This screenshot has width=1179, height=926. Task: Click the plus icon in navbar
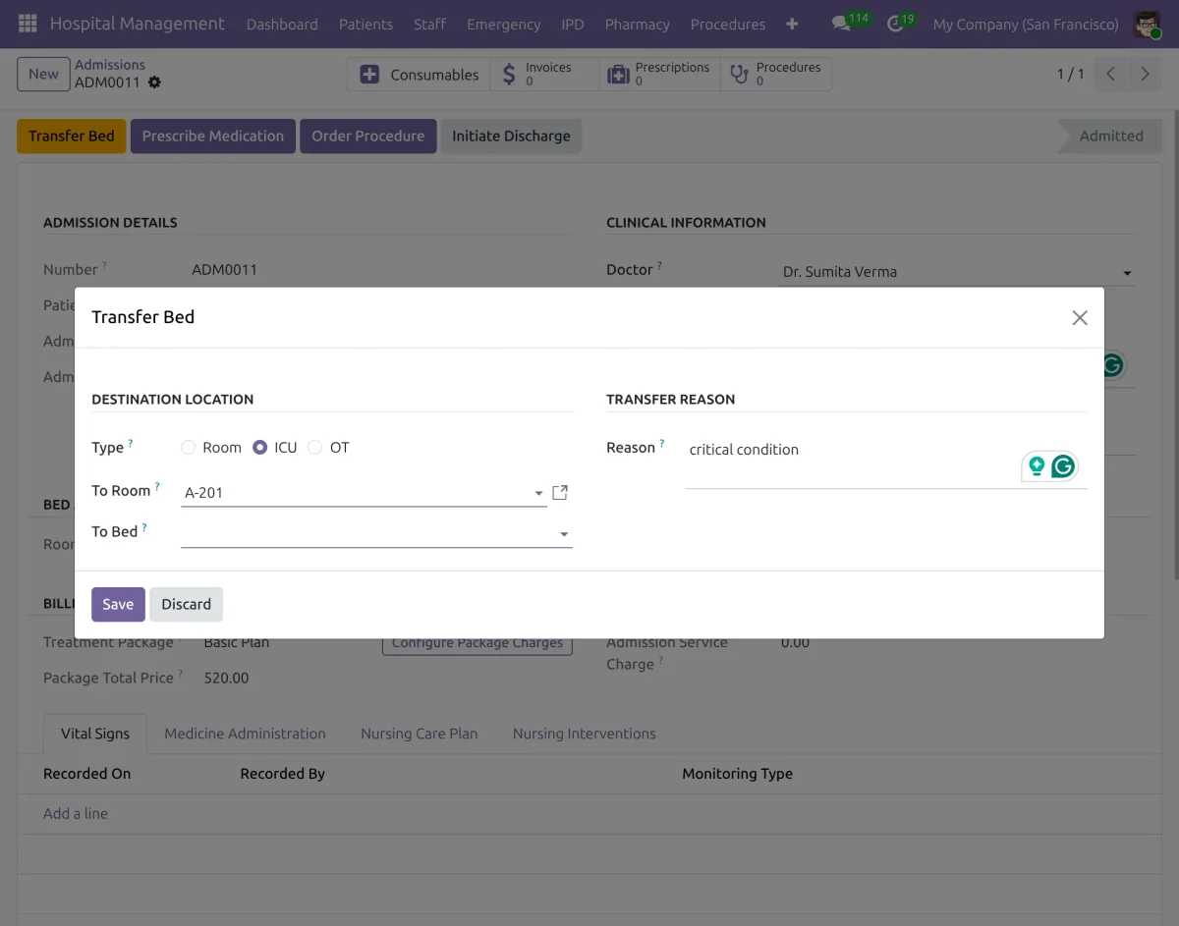click(792, 24)
